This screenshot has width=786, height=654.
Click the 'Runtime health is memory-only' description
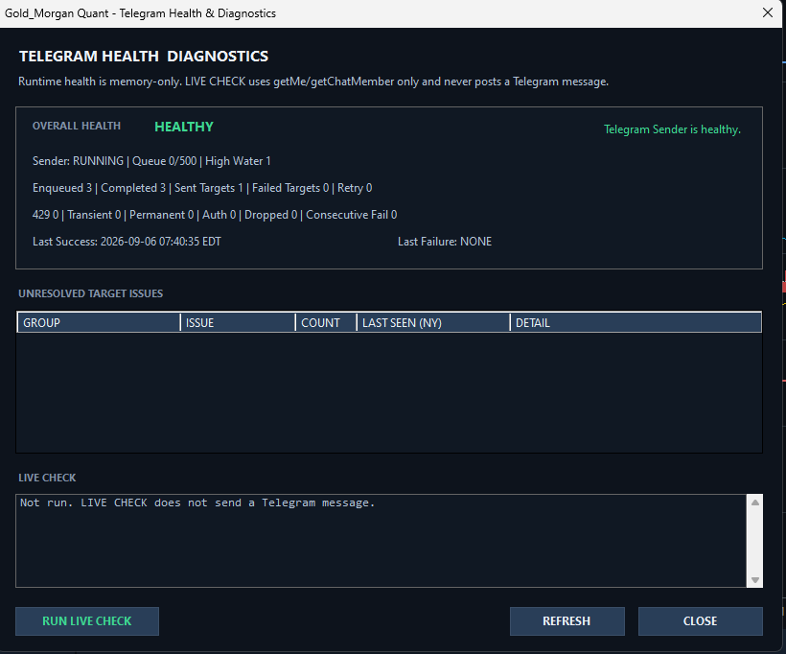tap(313, 82)
